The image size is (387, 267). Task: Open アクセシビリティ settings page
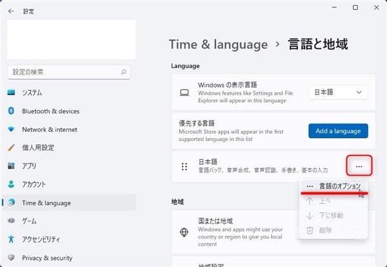point(69,239)
